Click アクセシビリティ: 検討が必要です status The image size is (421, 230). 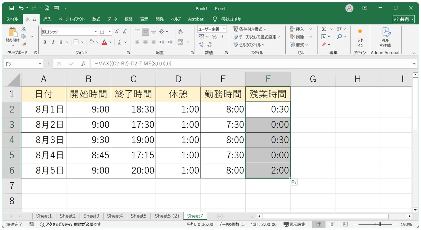tap(70, 224)
